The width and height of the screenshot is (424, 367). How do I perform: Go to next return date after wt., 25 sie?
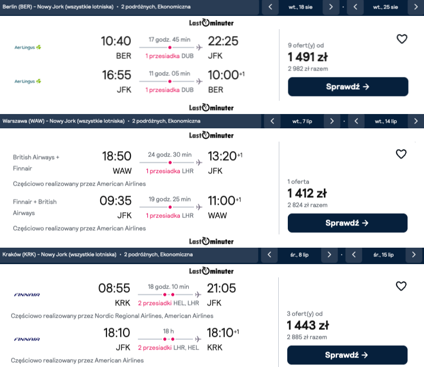[x=415, y=7]
